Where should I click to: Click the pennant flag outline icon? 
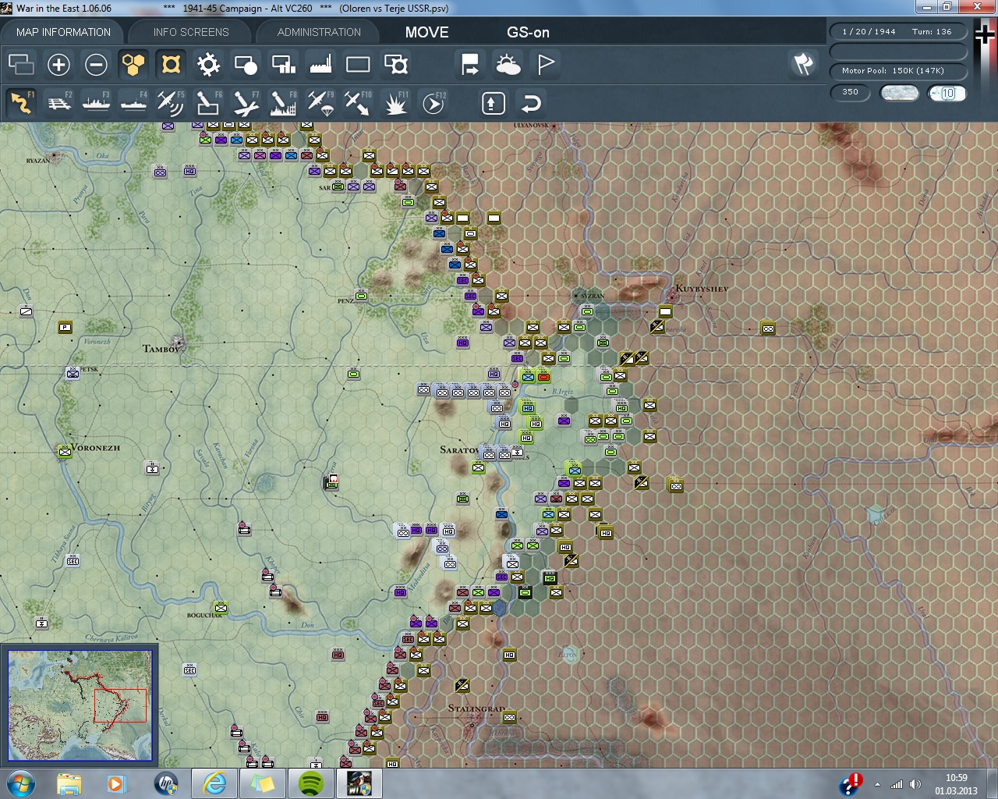click(x=545, y=64)
